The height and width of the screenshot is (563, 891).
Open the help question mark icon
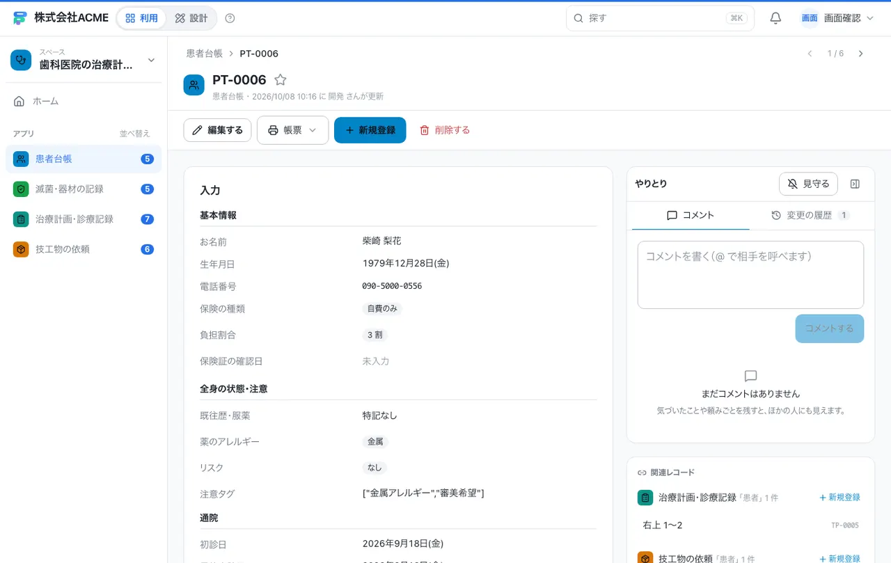click(230, 18)
